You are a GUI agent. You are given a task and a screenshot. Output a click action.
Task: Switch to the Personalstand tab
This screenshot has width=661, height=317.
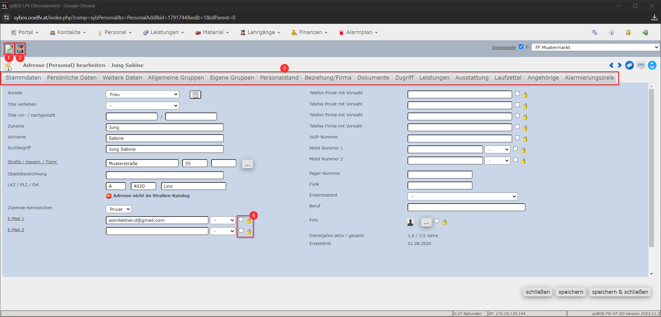279,78
